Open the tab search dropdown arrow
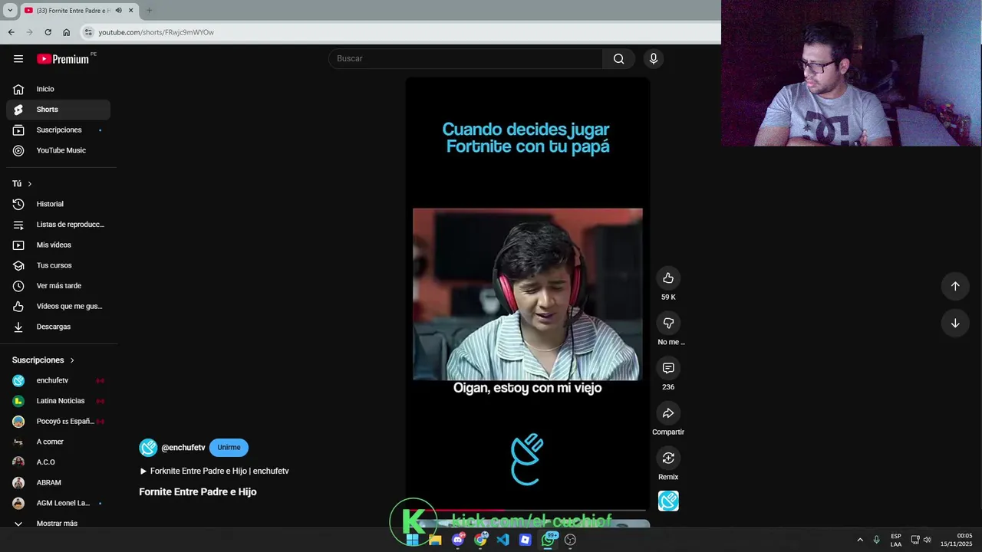Image resolution: width=982 pixels, height=552 pixels. point(10,11)
